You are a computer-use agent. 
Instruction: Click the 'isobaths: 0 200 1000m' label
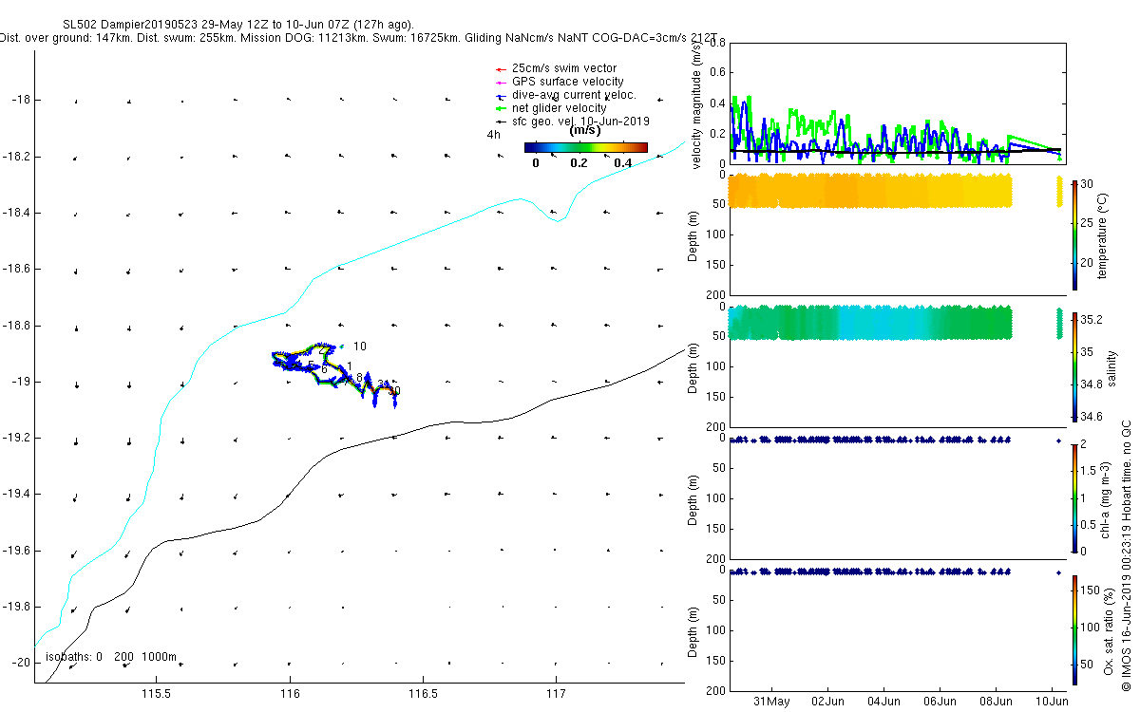[x=112, y=656]
